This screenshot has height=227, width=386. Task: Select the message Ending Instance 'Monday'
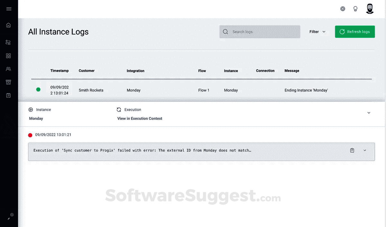[x=306, y=90]
